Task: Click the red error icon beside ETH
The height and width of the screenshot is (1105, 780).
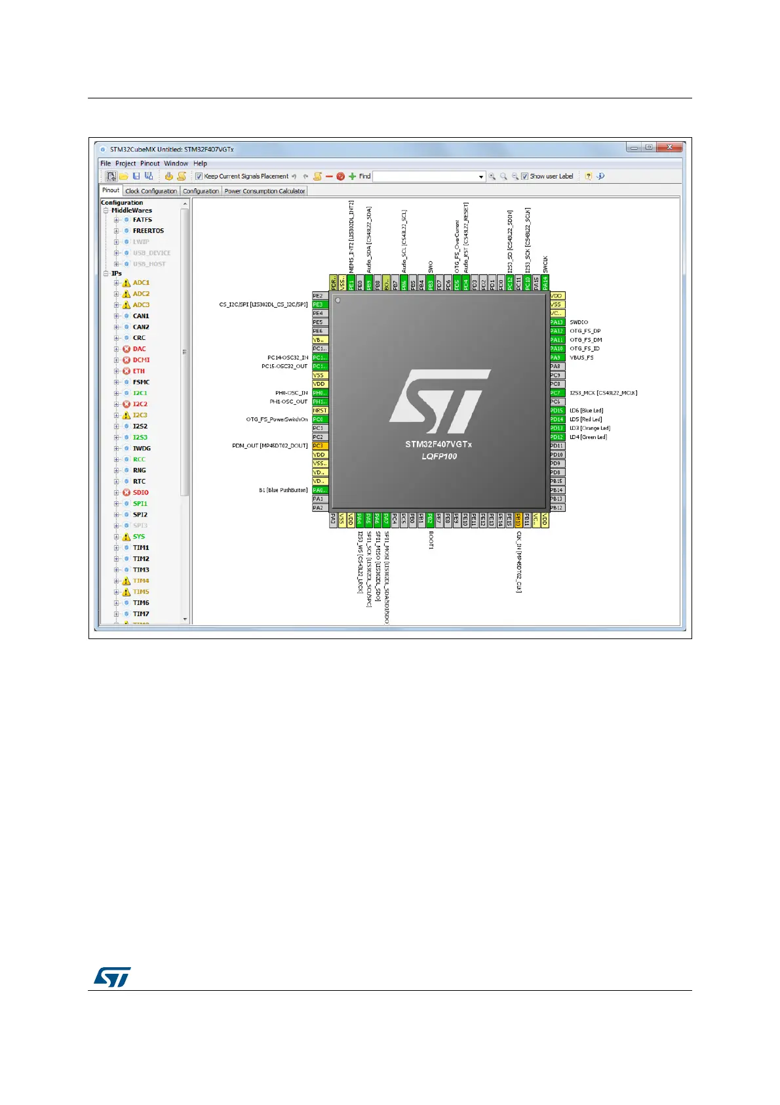Action: [127, 371]
